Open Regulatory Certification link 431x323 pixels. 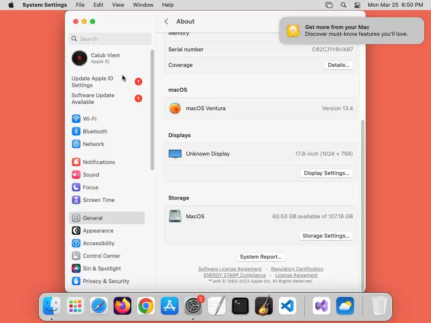(x=297, y=269)
